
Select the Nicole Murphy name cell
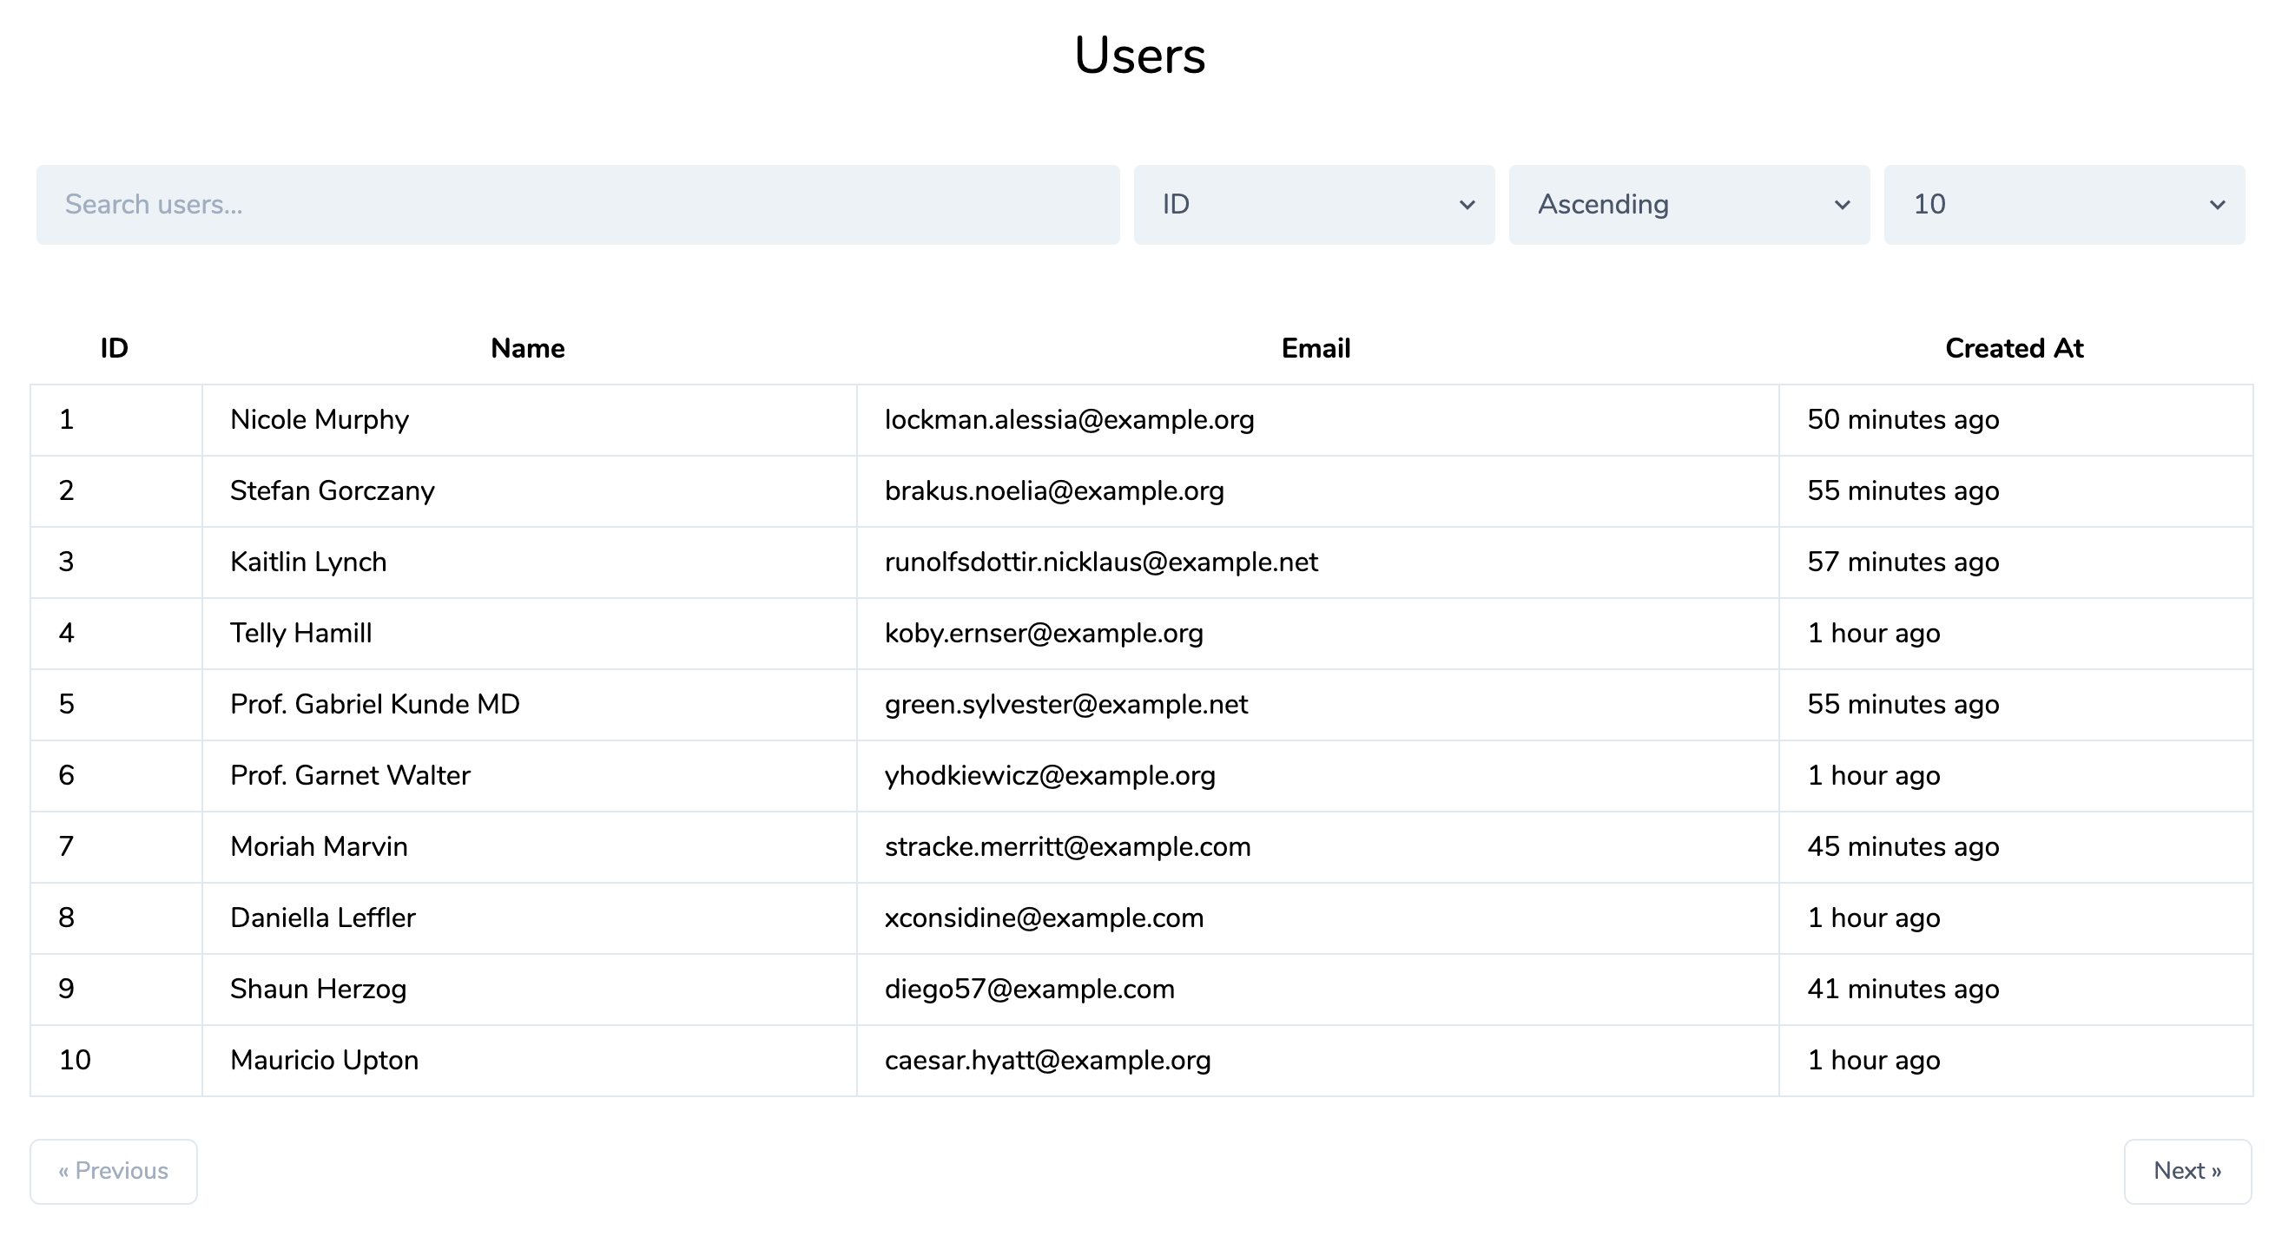point(320,419)
